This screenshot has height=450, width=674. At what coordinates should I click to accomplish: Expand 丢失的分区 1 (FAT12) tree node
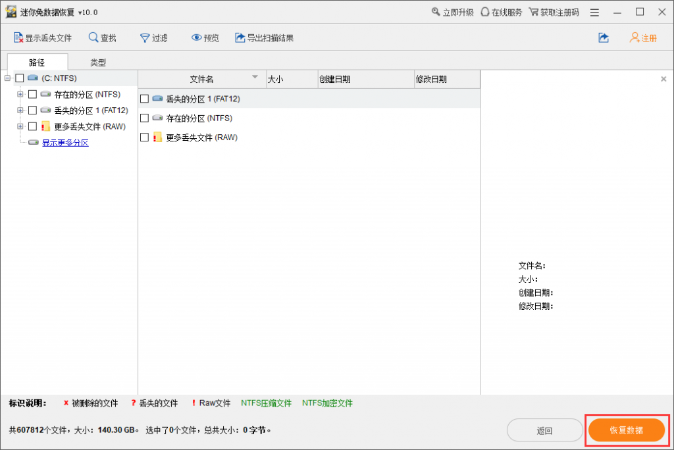pos(20,111)
